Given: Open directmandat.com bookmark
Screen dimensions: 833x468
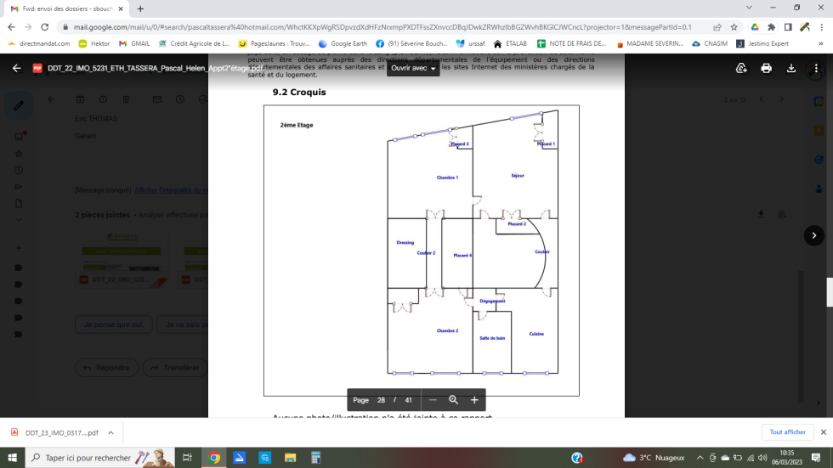Looking at the screenshot, I should (x=39, y=43).
